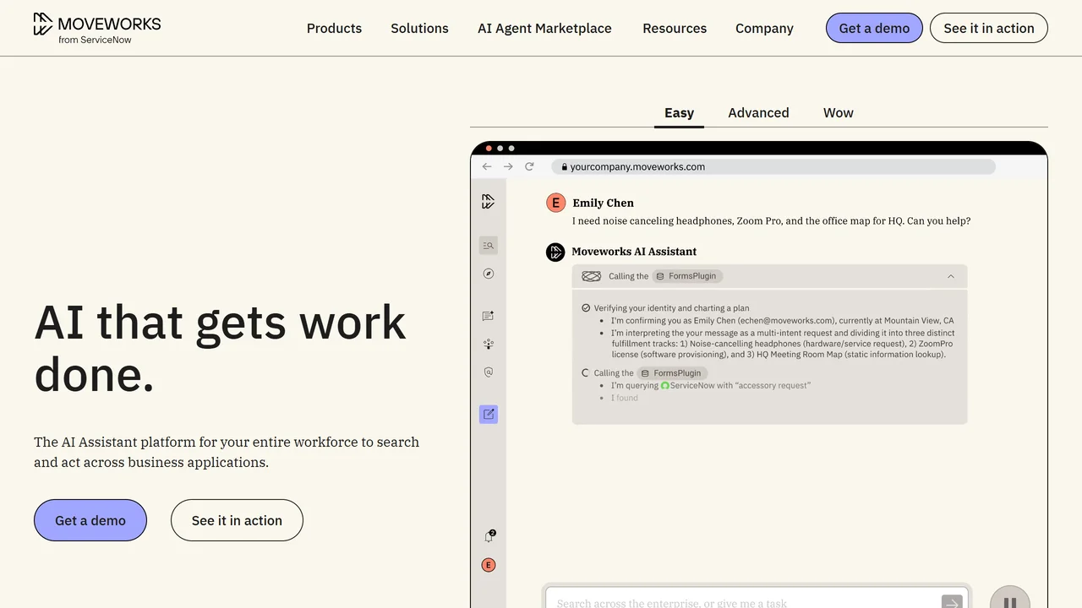The width and height of the screenshot is (1082, 608).
Task: Click the 'I'm querying ServiceNow' line
Action: [711, 386]
